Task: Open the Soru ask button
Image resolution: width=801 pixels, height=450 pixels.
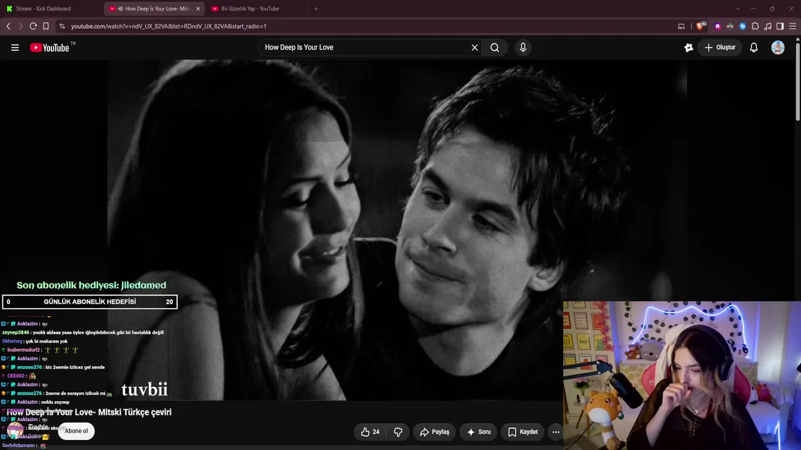Action: (x=479, y=432)
